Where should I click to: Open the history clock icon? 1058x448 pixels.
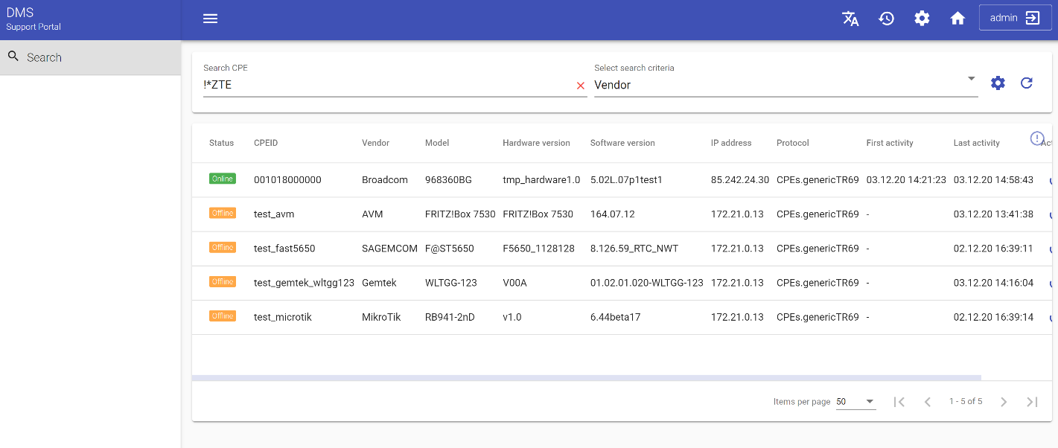pos(886,19)
